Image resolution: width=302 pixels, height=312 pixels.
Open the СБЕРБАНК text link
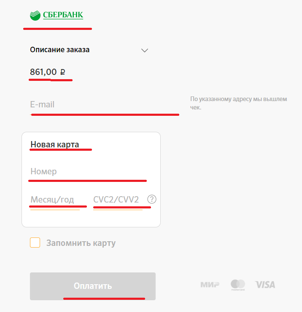[63, 16]
